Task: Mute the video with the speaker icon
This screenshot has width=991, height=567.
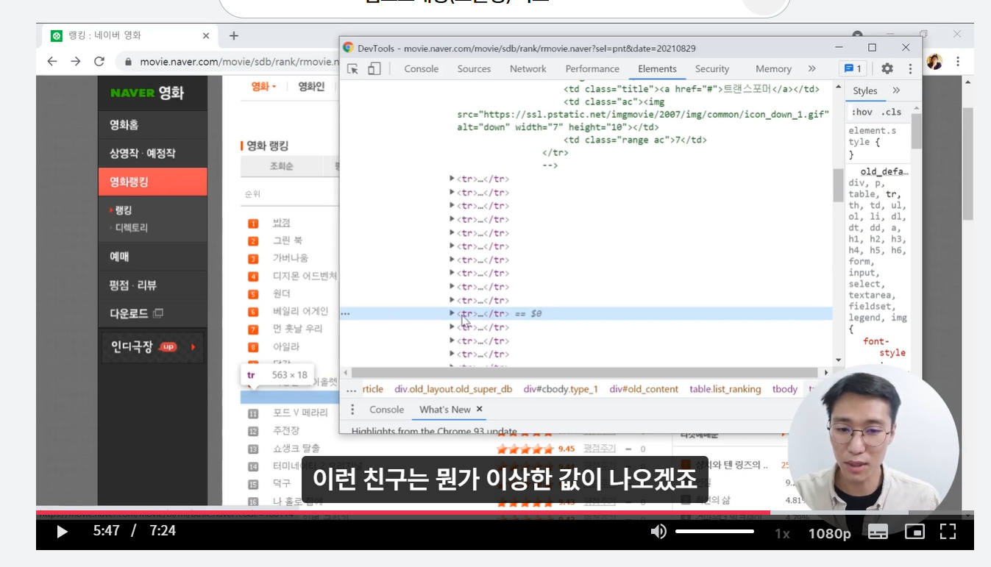Action: (658, 531)
